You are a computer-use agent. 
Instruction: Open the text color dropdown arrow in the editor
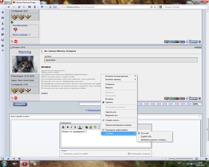pos(83,127)
